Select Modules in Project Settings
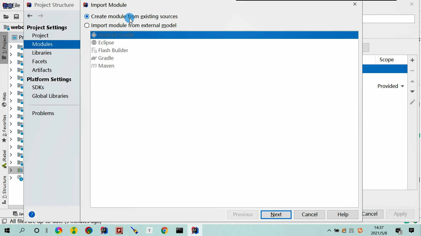Screen dimensions: 421x236 coord(52,44)
